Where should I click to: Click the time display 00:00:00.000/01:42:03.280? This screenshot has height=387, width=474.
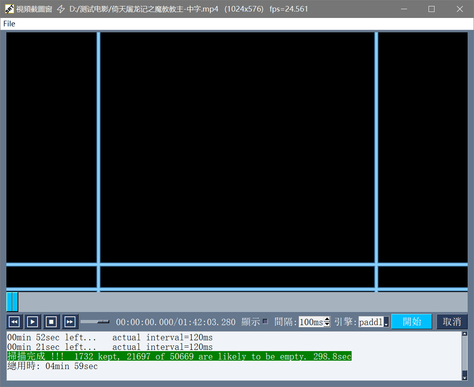pyautogui.click(x=176, y=322)
